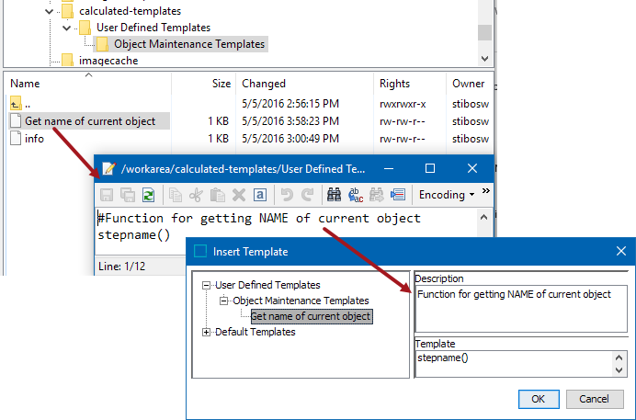Click the Select All icon
Screen dimensions: 636x420
click(x=260, y=195)
